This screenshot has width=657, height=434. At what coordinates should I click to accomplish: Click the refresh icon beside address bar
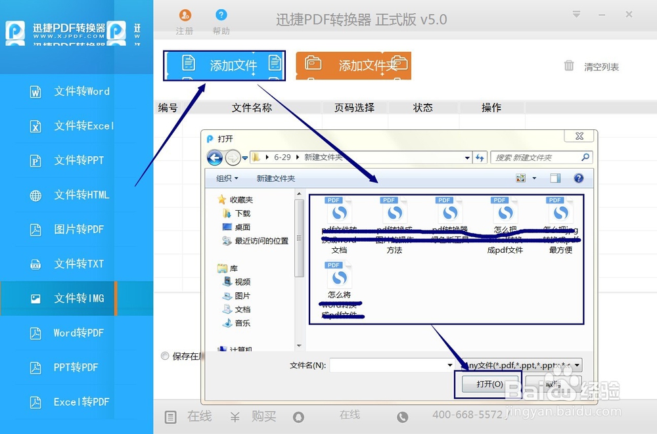coord(480,158)
